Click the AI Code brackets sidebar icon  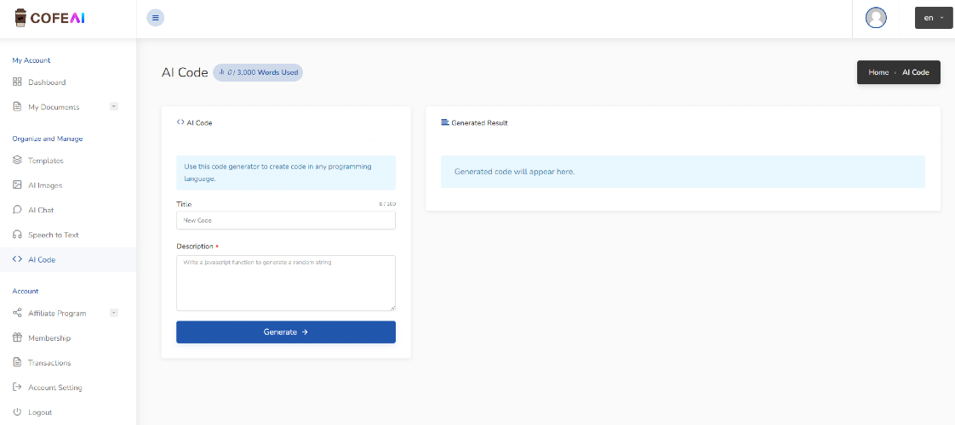[17, 259]
